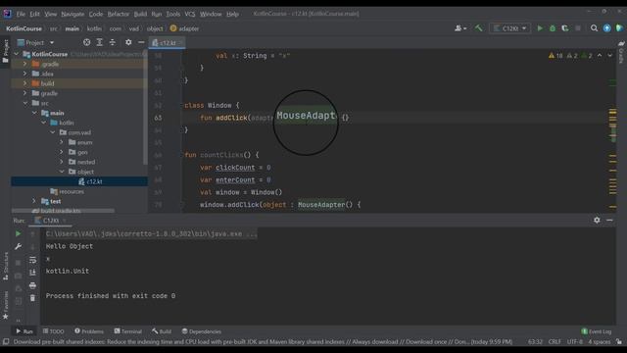The height and width of the screenshot is (353, 627).
Task: Toggle the Favorites sidebar tool button
Action: pos(5,305)
